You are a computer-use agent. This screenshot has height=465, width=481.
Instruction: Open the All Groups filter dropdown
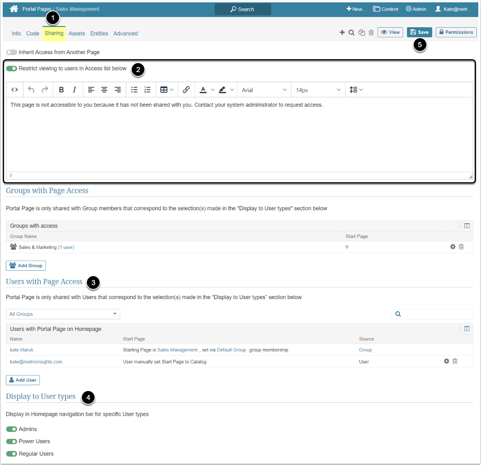(x=63, y=314)
